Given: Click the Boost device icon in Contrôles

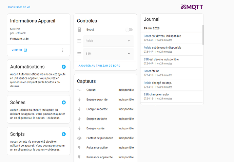Looking at the screenshot, I should 79,30.
